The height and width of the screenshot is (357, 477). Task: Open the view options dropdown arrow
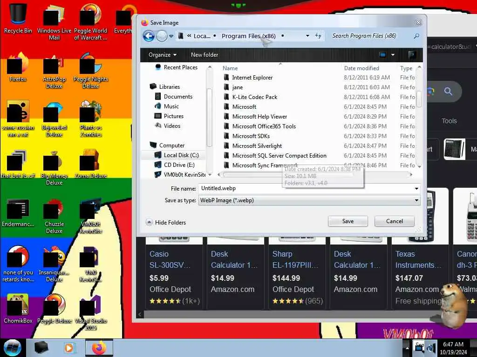click(x=393, y=55)
